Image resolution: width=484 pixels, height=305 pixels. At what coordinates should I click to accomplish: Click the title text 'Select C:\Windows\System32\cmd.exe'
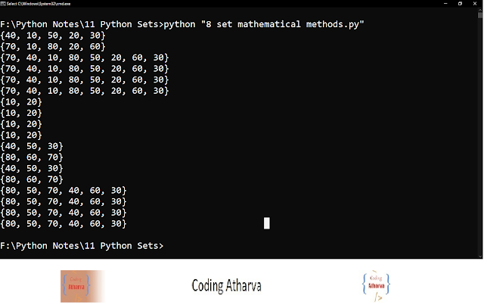click(x=39, y=4)
